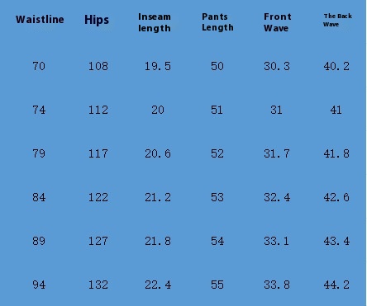Select waistline value 84

tap(39, 197)
